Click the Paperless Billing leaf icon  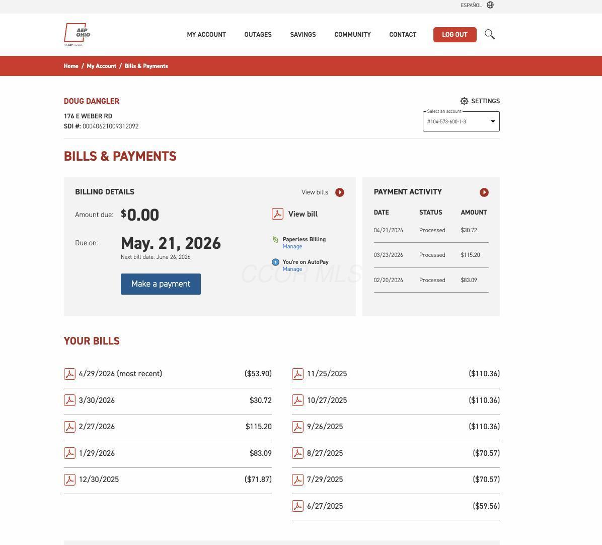tap(276, 239)
